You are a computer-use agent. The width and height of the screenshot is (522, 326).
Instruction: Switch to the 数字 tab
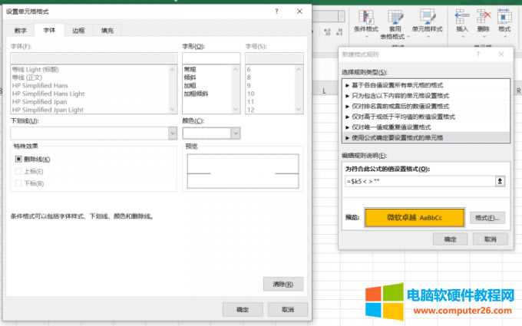20,30
